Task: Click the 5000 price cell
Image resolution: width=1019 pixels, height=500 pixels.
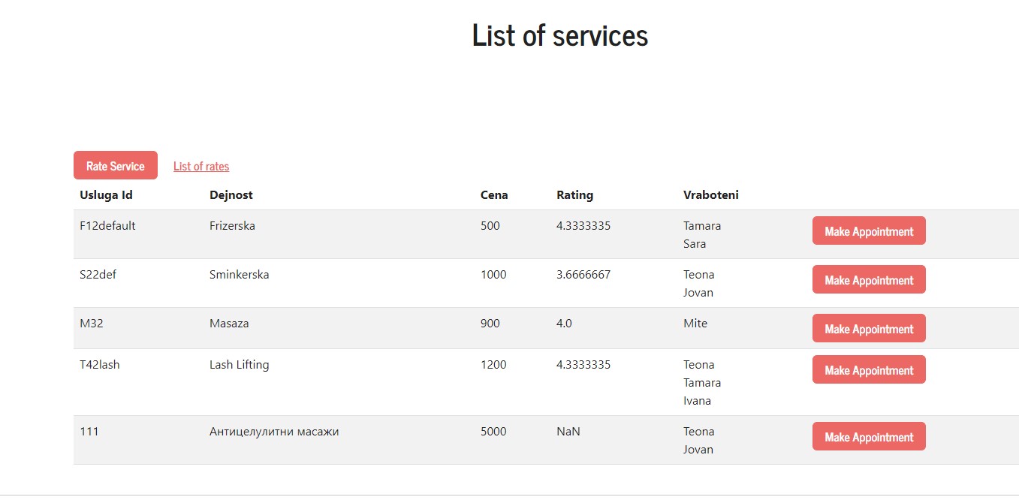Action: [493, 432]
